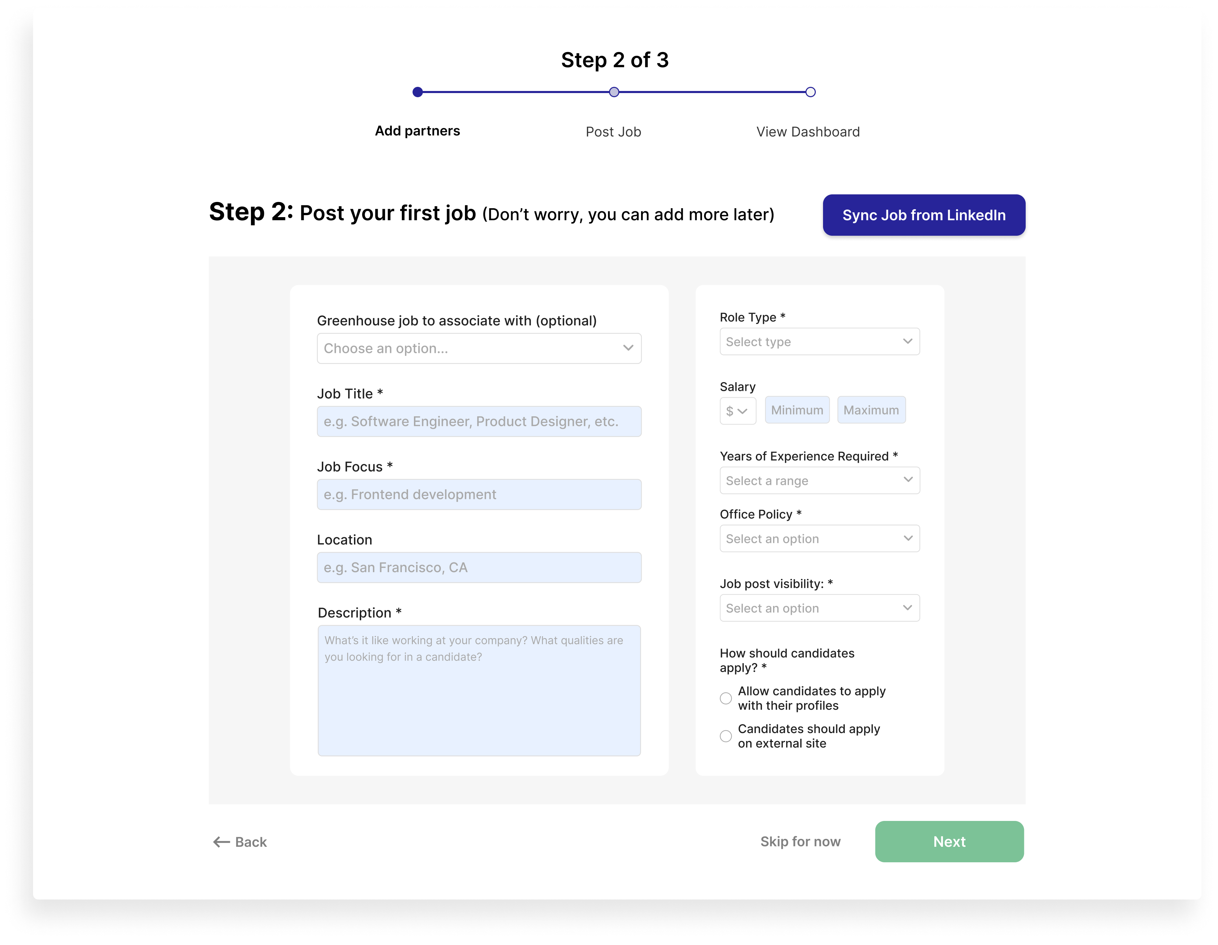1218x945 pixels.
Task: Select apply on external site option
Action: click(725, 736)
